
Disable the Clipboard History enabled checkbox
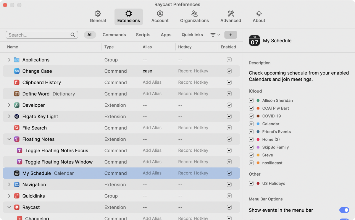pyautogui.click(x=229, y=82)
